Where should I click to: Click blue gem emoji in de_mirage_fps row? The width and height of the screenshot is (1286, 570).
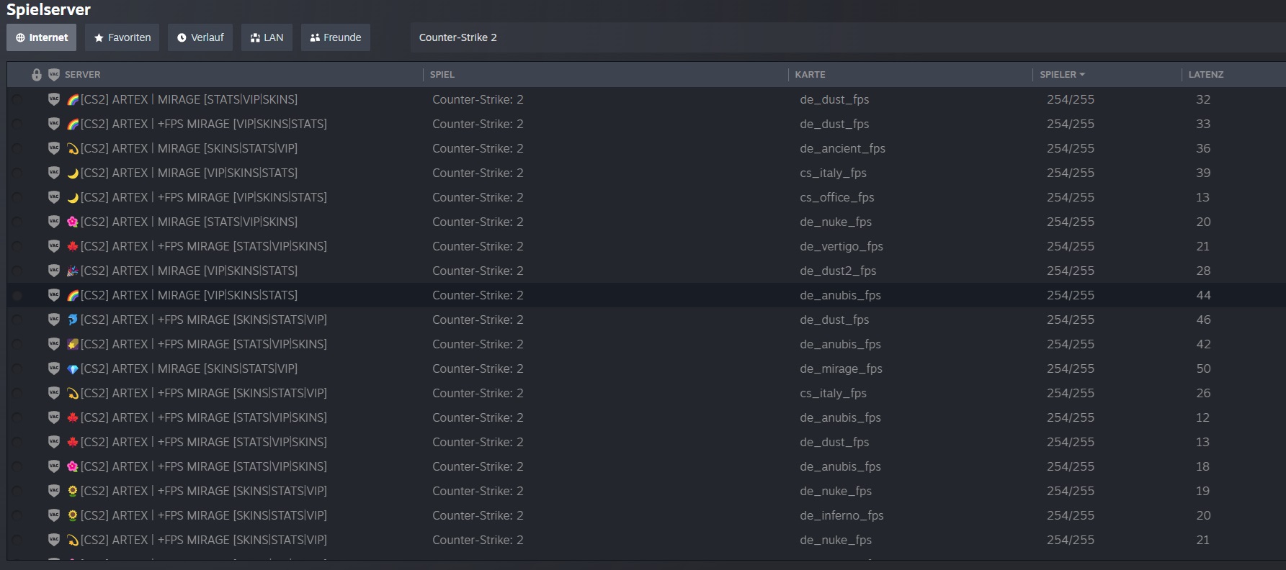(x=73, y=368)
